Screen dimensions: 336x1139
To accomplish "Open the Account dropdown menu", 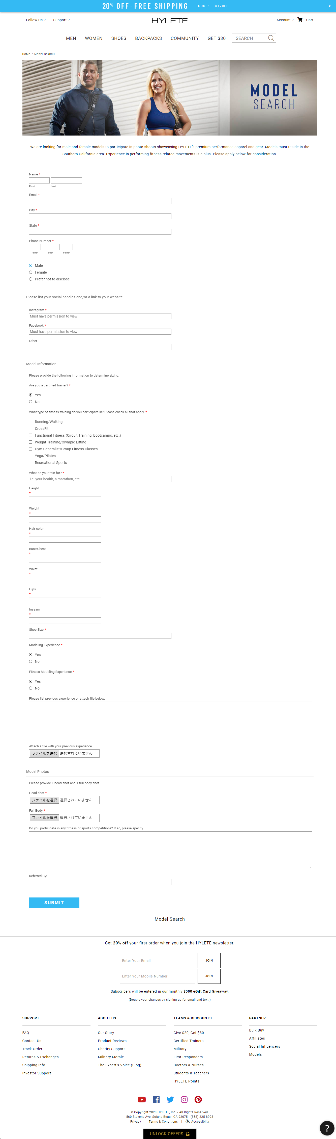I will 285,20.
